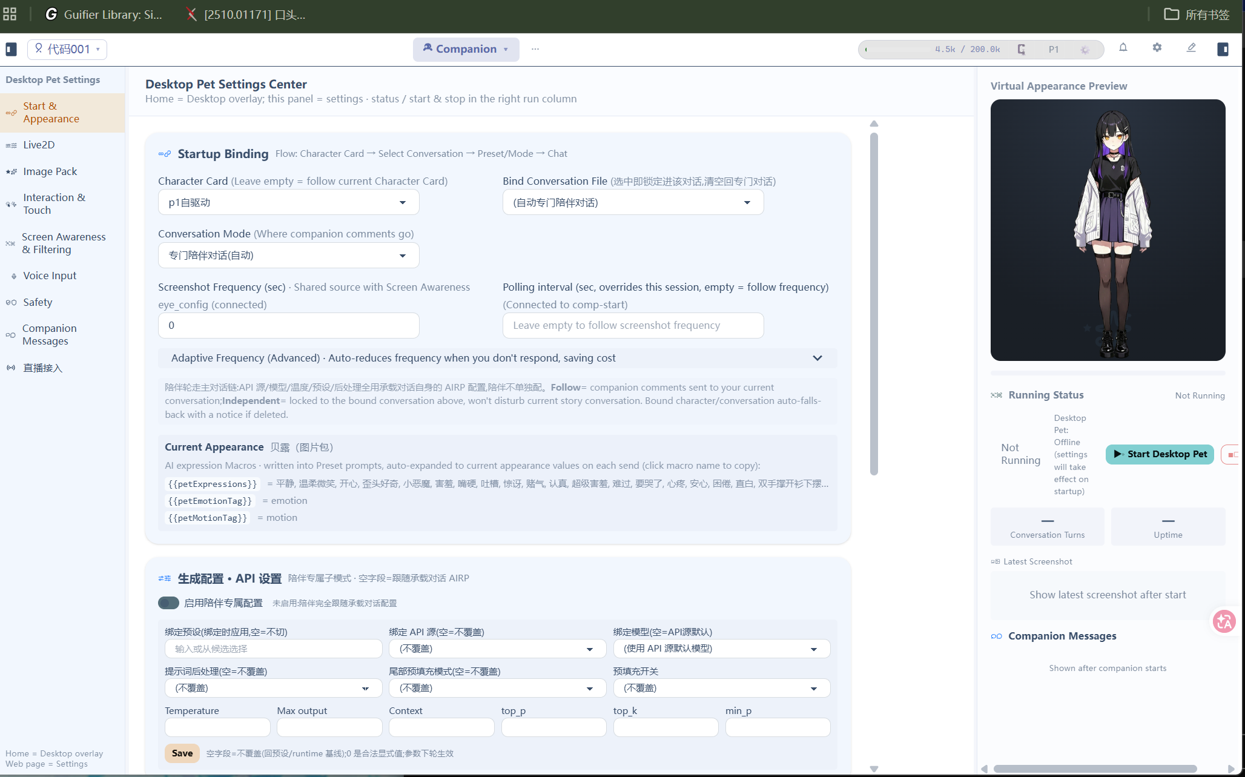This screenshot has height=777, width=1245.
Task: Open the settings gear in the top bar
Action: pos(1157,48)
